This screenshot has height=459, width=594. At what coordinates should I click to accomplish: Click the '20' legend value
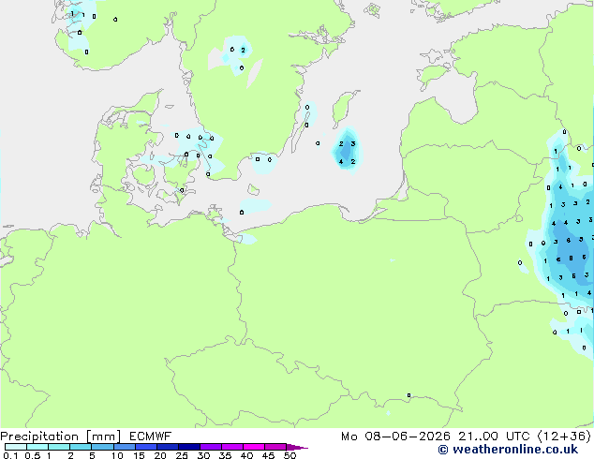click(x=160, y=455)
